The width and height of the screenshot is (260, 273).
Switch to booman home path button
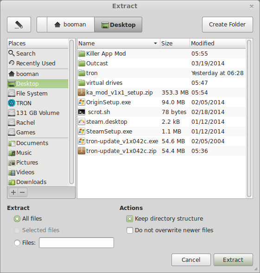[x=71, y=25]
